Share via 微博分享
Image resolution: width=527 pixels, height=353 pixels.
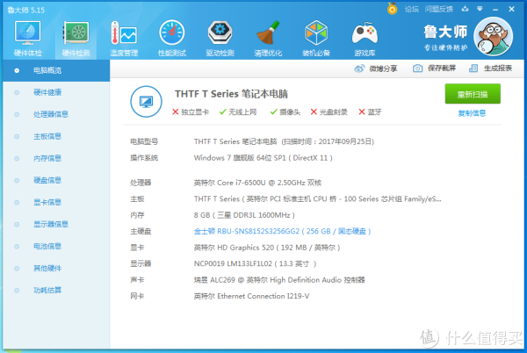(x=376, y=68)
